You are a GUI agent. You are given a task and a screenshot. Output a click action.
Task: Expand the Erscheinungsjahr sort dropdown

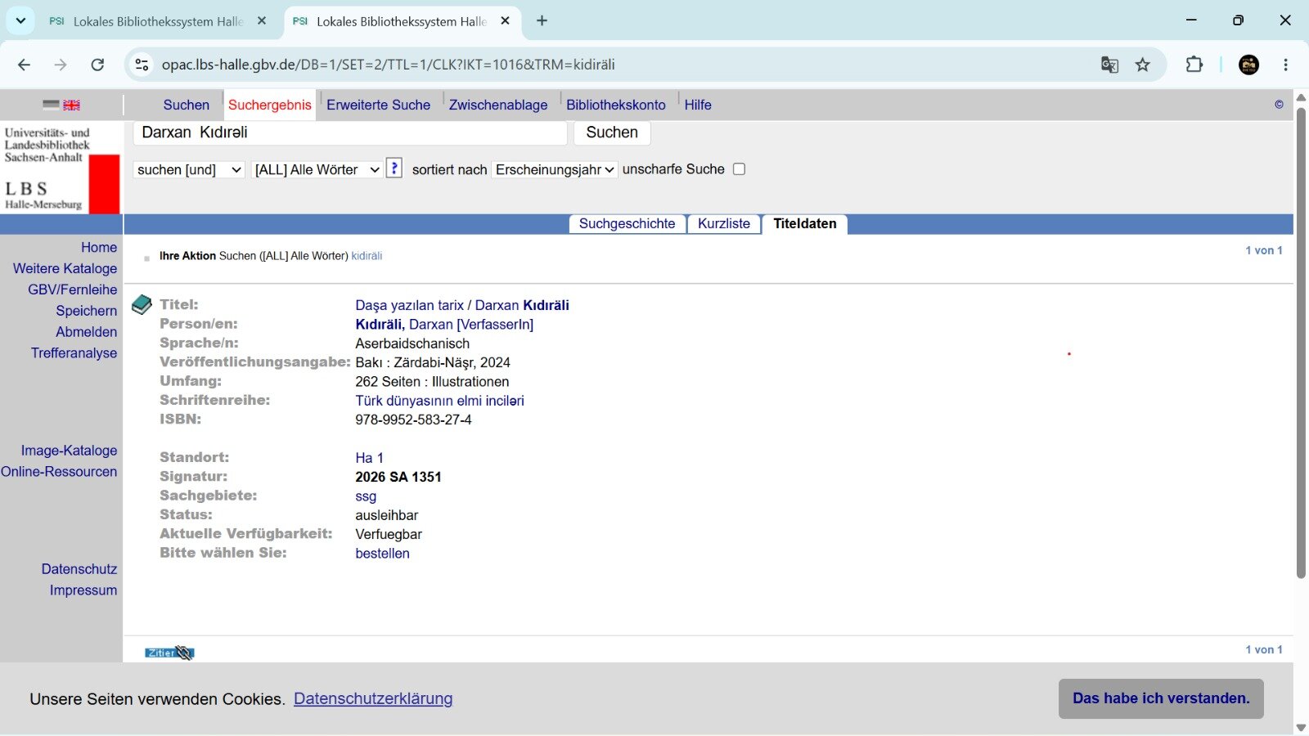[x=555, y=169]
